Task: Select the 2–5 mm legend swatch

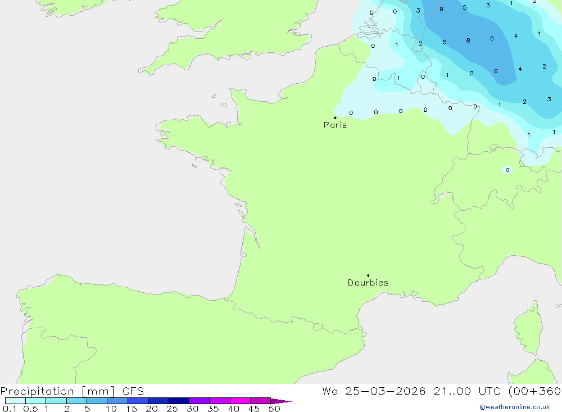Action: (76, 401)
